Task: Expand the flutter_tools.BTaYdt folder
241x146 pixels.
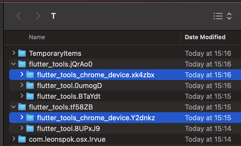Action: tap(22, 96)
